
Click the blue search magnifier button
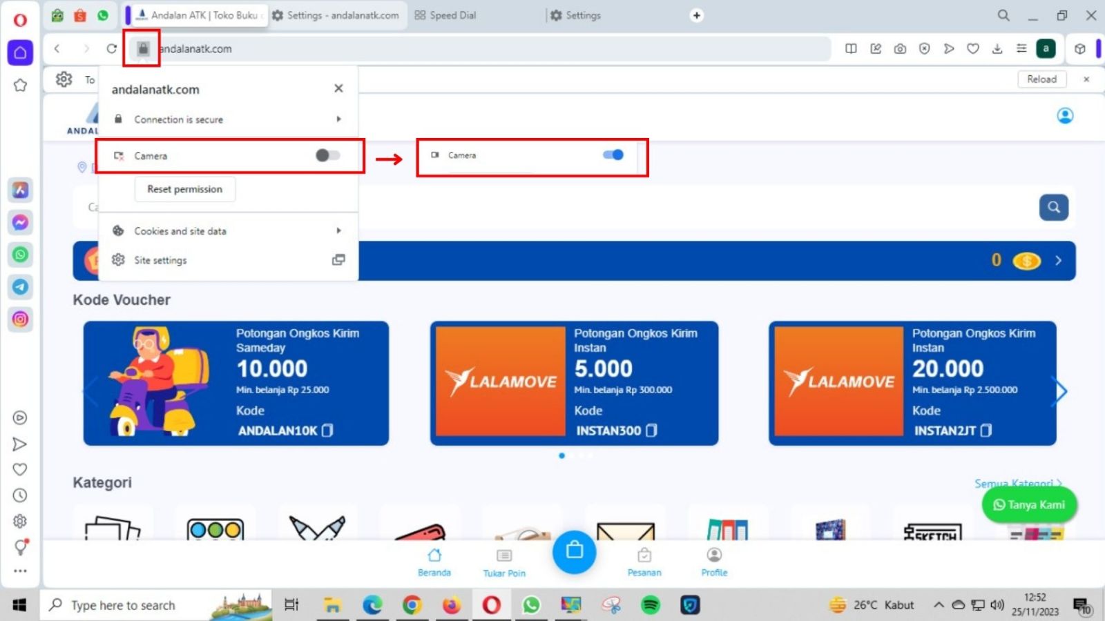(x=1053, y=207)
